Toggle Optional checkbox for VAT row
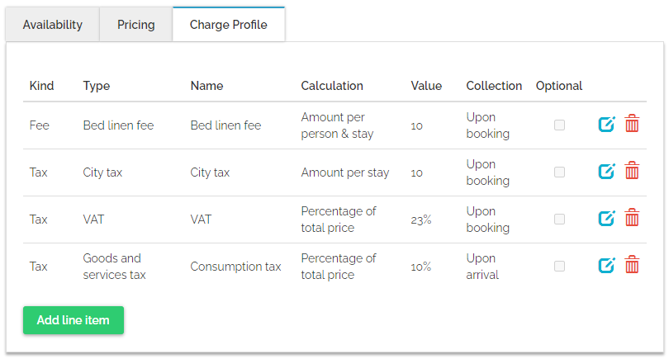669x359 pixels. click(x=559, y=220)
